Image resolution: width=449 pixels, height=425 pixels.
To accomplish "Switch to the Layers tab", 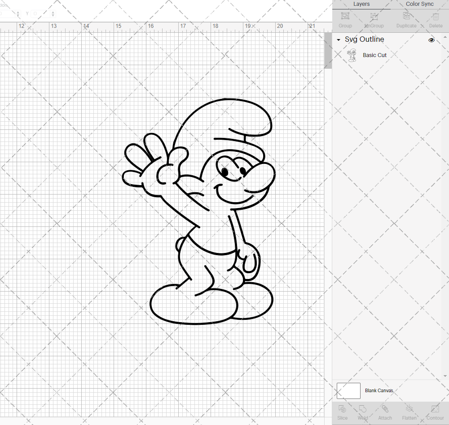I will (x=361, y=4).
